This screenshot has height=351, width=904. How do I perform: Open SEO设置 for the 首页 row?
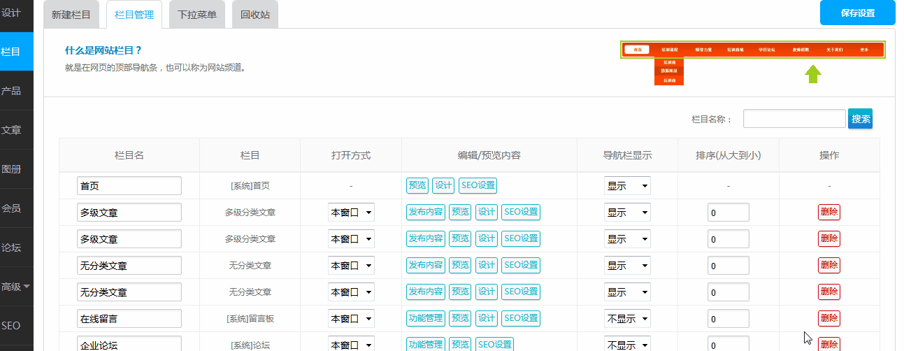[478, 186]
